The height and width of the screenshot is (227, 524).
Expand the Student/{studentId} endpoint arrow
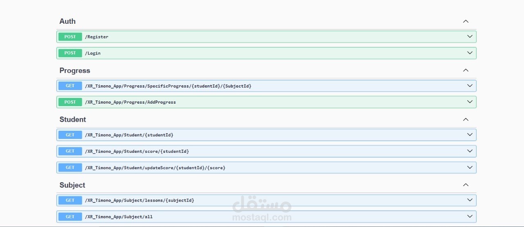pyautogui.click(x=470, y=134)
